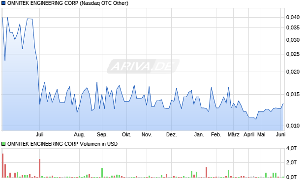Click the 0,030 price axis value
The width and height of the screenshot is (305, 182).
293,40
